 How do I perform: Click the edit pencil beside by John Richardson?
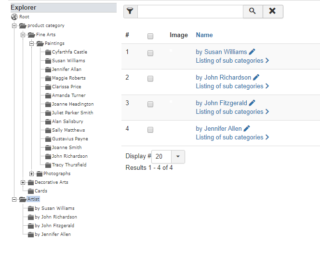(256, 77)
